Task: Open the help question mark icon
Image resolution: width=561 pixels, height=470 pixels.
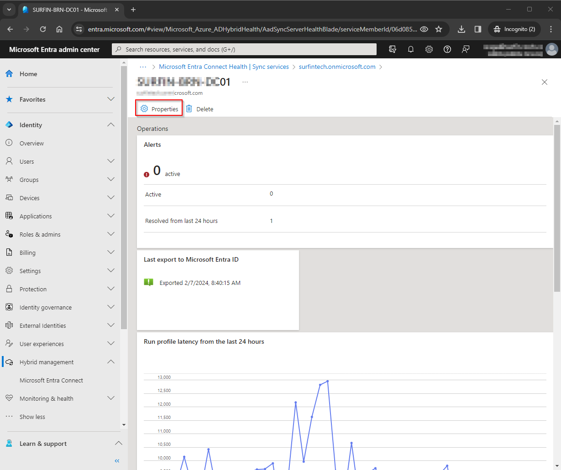Action: 447,49
